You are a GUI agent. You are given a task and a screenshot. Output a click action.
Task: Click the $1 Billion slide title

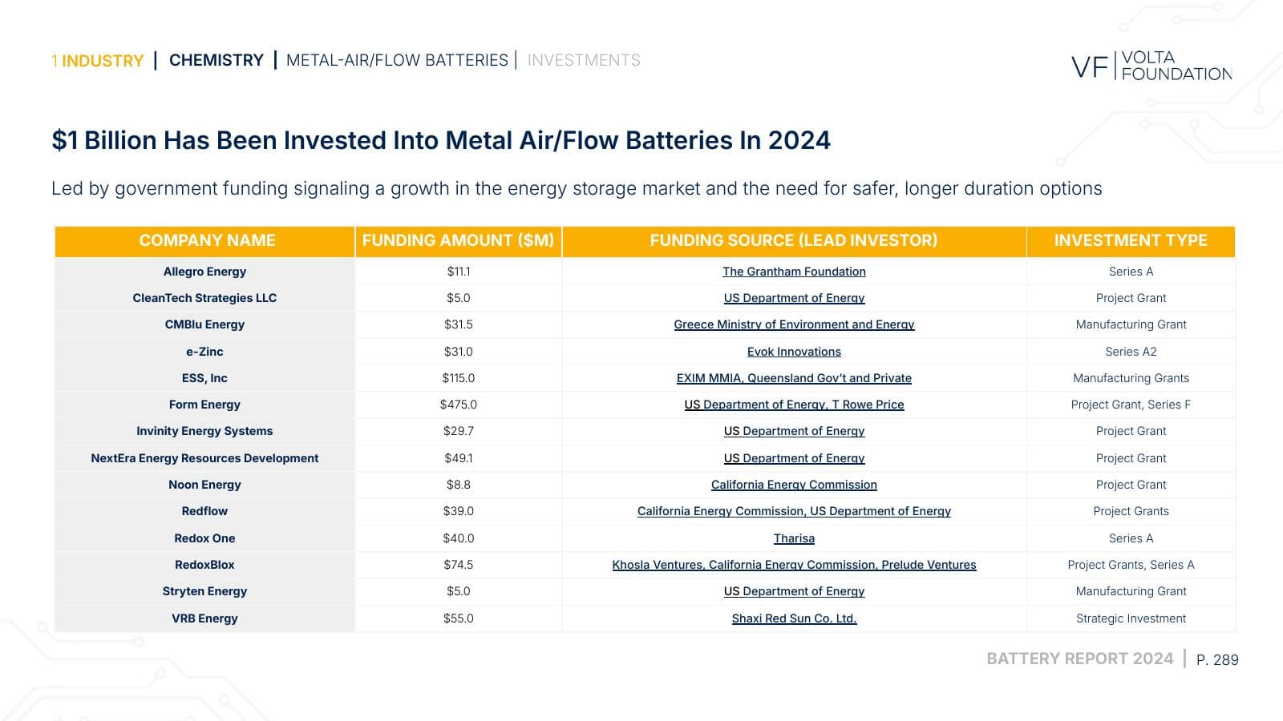tap(441, 140)
